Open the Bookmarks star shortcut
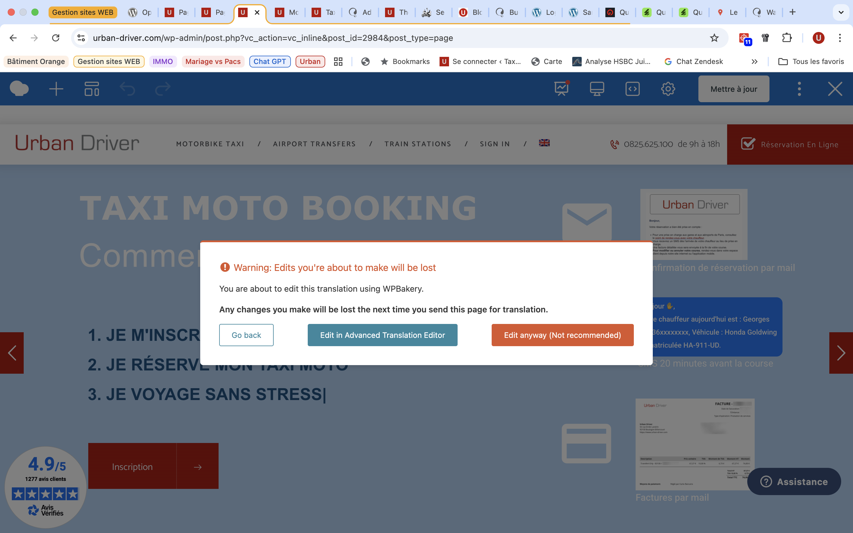 (405, 61)
